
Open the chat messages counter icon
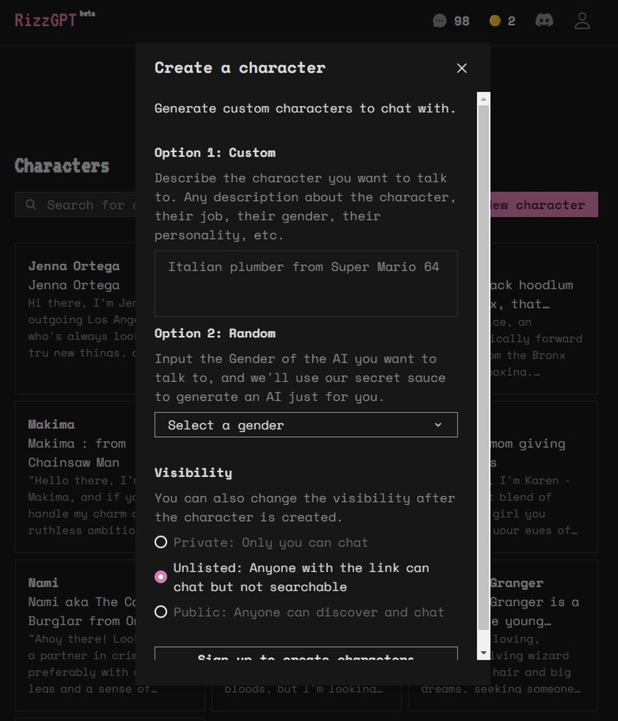tap(439, 21)
